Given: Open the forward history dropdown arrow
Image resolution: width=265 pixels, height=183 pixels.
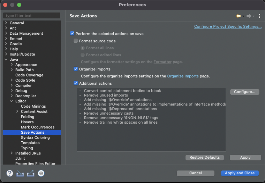Looking at the screenshot, I should click(253, 16).
